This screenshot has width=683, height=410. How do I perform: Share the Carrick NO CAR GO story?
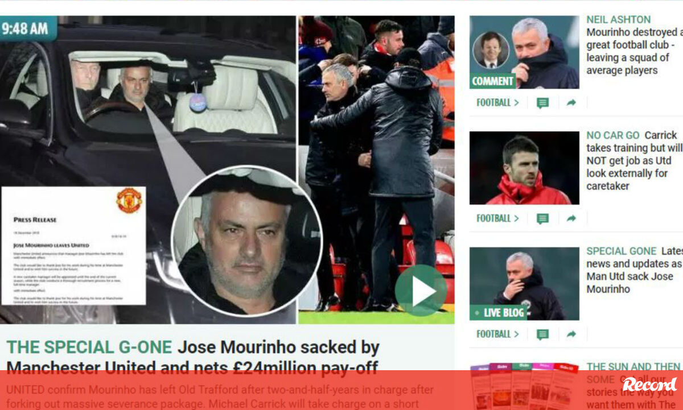(x=571, y=218)
